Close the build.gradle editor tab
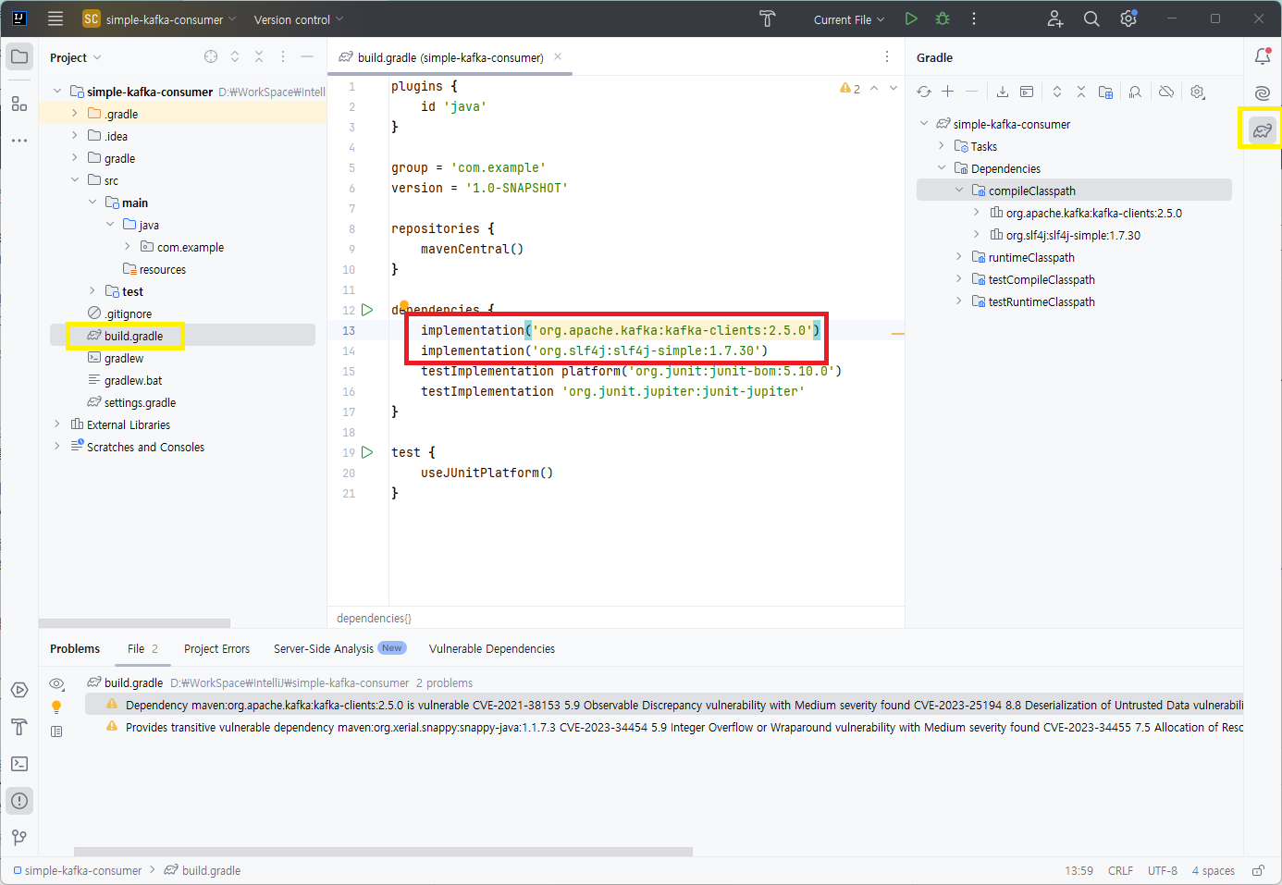This screenshot has width=1282, height=885. click(x=558, y=56)
